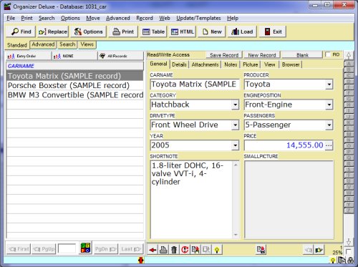Click the save documents icon under SMALLPICTURE
Image resolution: width=358 pixels, height=267 pixels.
point(261,250)
